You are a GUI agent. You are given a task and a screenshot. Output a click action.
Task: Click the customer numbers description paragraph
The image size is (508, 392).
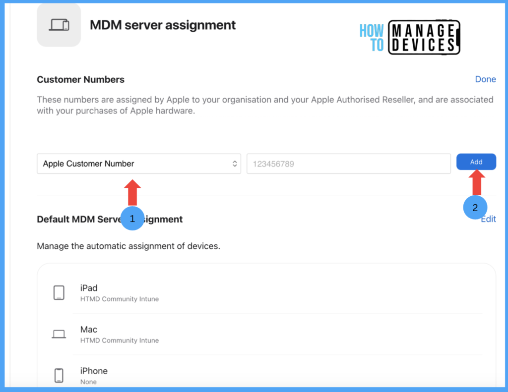265,105
